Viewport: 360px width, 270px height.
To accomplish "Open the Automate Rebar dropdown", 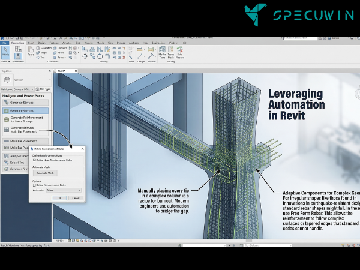I will [x=63, y=190].
